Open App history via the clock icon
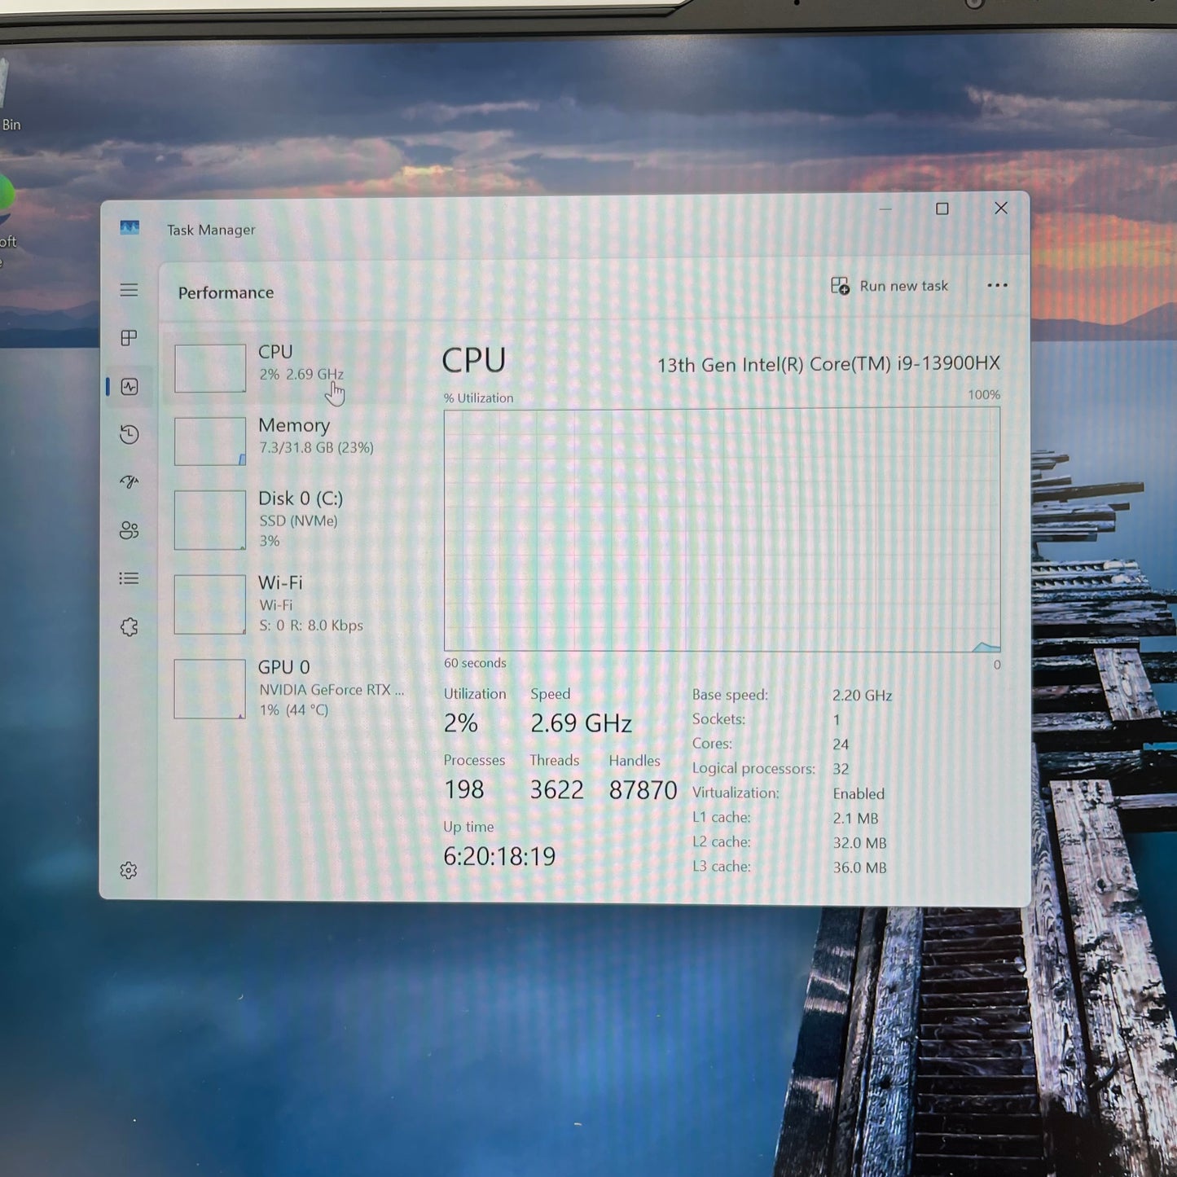This screenshot has width=1177, height=1177. 129,435
